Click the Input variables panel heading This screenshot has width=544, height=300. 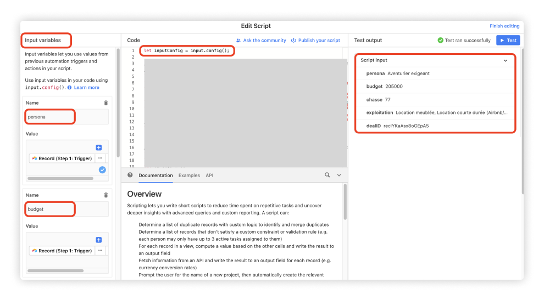pyautogui.click(x=43, y=40)
